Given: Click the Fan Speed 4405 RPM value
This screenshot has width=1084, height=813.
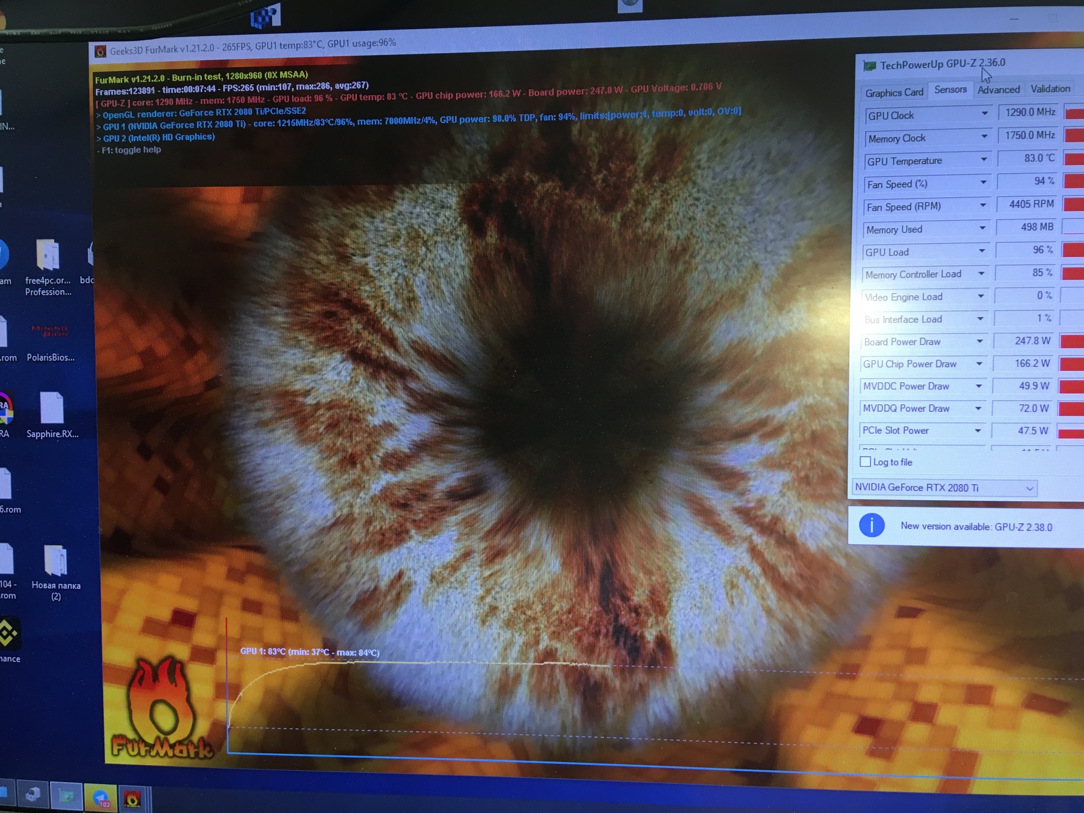Looking at the screenshot, I should [x=1028, y=204].
